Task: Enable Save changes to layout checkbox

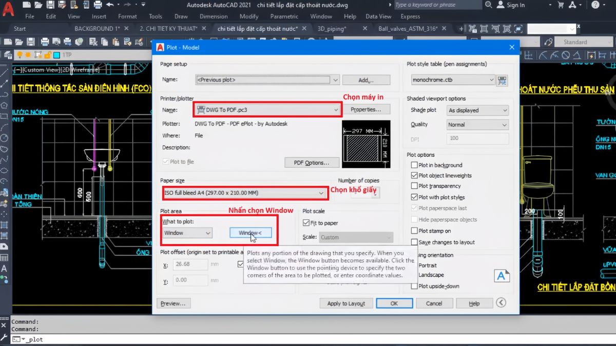Action: 414,242
